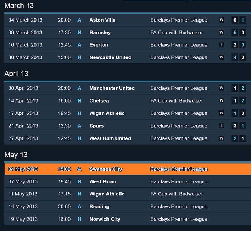
Task: Open the Norwich City match link
Action: 105,219
